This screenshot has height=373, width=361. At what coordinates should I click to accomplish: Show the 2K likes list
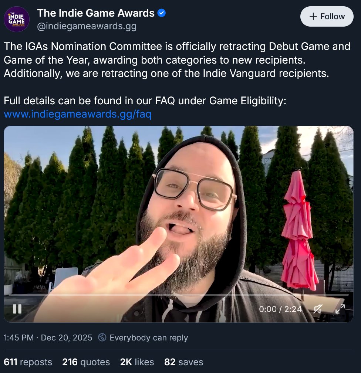click(137, 362)
